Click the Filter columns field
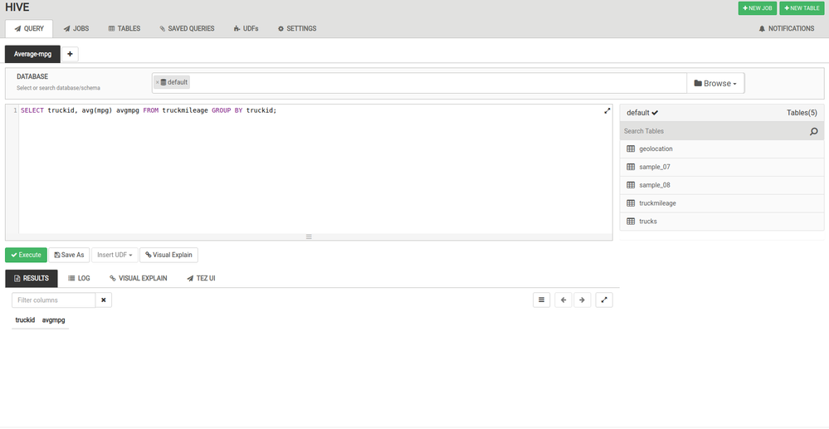This screenshot has height=429, width=829. point(53,300)
